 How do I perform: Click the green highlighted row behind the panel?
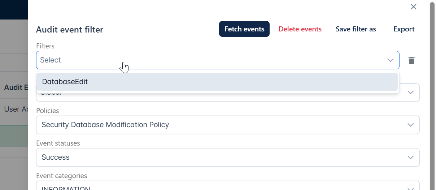14,136
